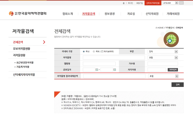Check the 라이브러리 checkbox
The width and height of the screenshot is (193, 117).
102,51
